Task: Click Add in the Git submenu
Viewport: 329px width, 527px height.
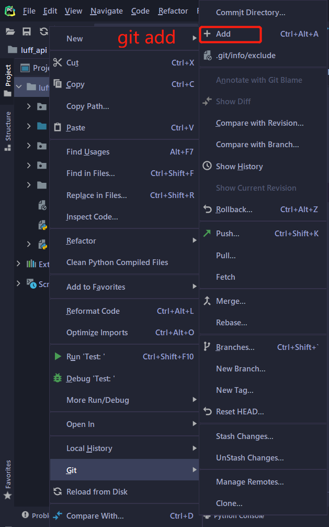Action: (263, 34)
